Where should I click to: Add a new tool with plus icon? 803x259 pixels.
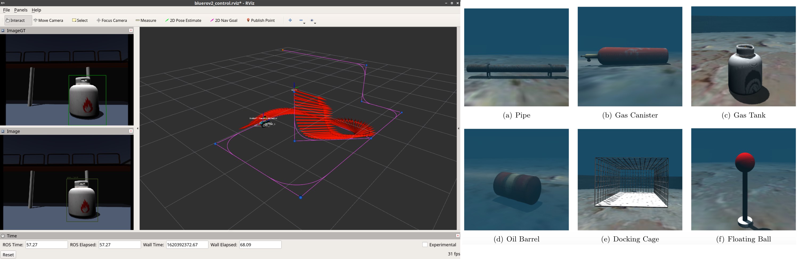point(290,20)
